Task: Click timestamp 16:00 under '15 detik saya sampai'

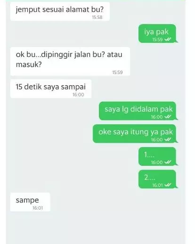Action: pos(78,95)
